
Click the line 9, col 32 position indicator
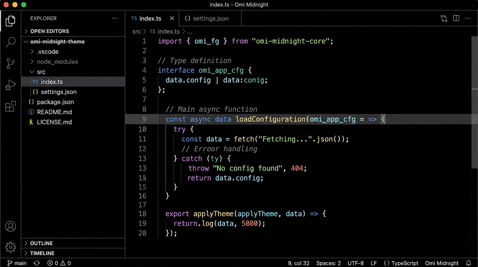[x=298, y=263]
